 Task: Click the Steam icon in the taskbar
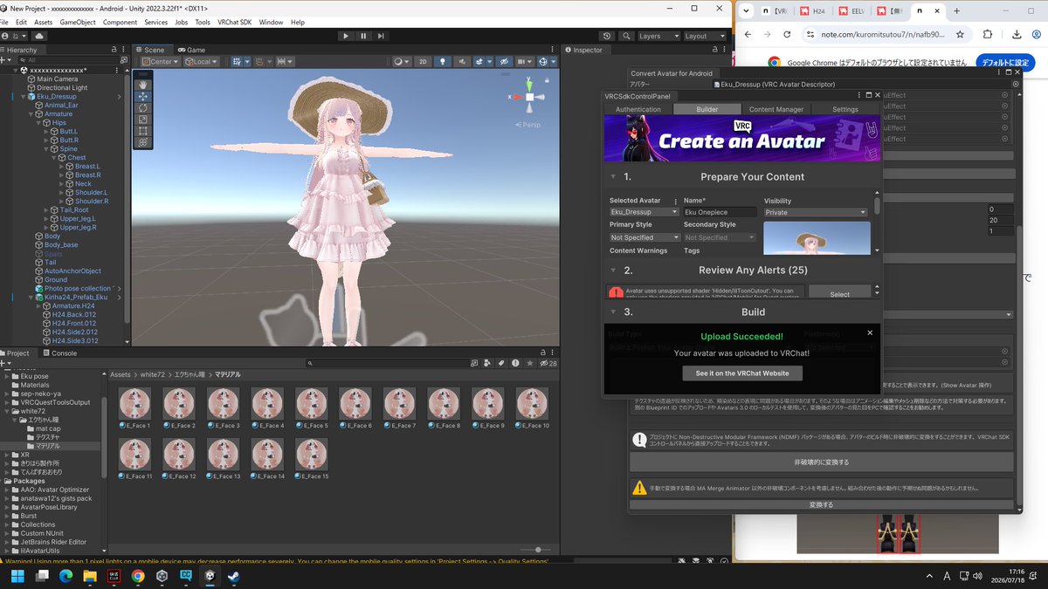(x=233, y=576)
